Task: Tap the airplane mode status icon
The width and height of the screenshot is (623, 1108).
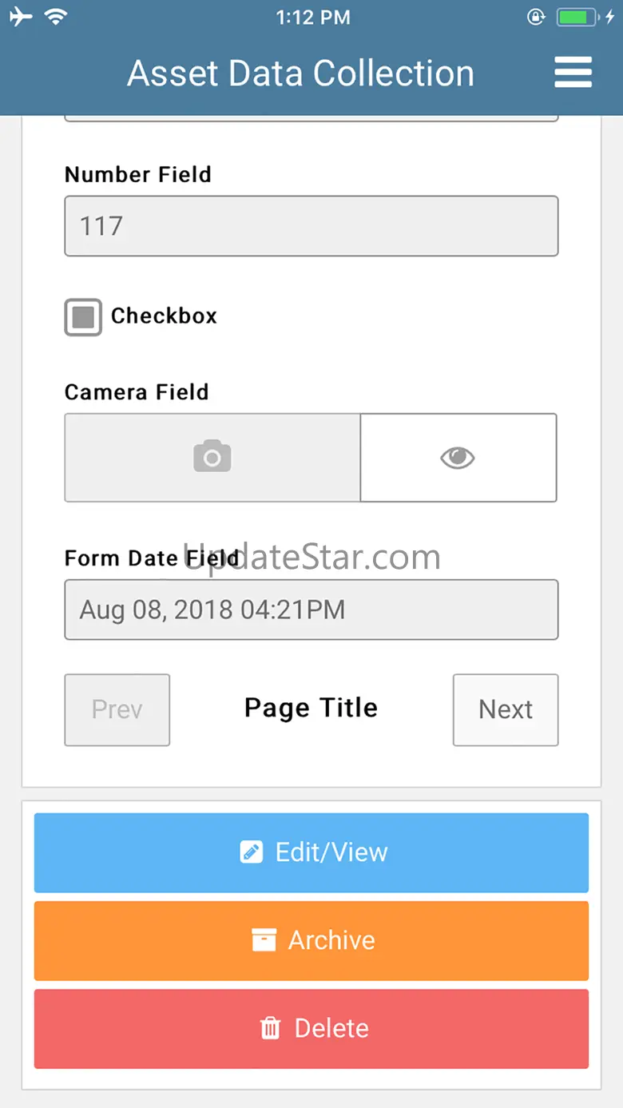Action: coord(22,18)
